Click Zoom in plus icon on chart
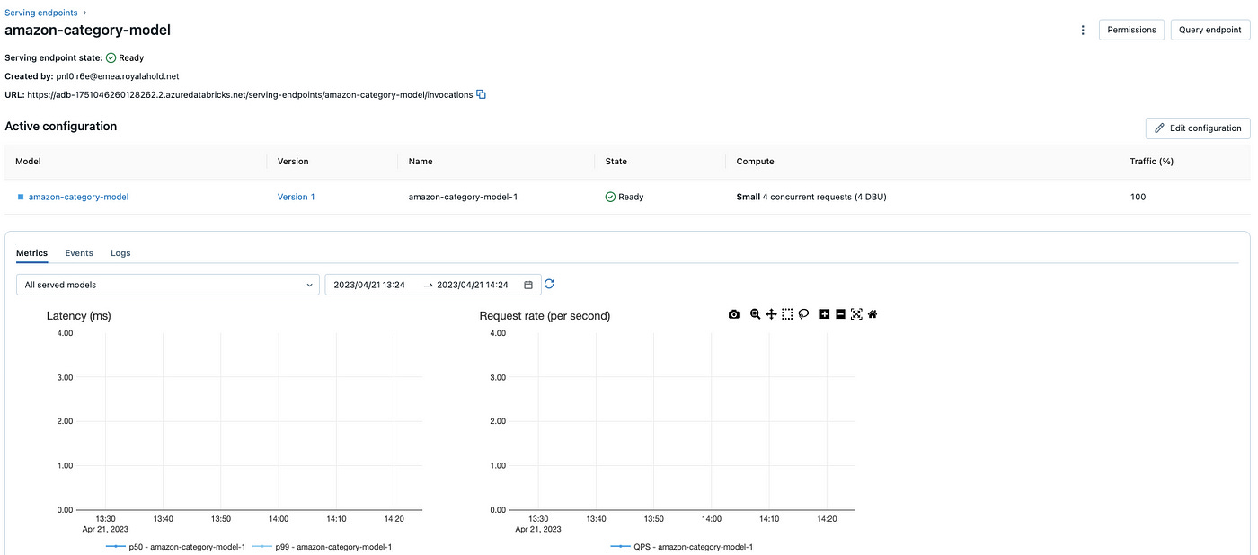Image resolution: width=1258 pixels, height=555 pixels. [825, 314]
